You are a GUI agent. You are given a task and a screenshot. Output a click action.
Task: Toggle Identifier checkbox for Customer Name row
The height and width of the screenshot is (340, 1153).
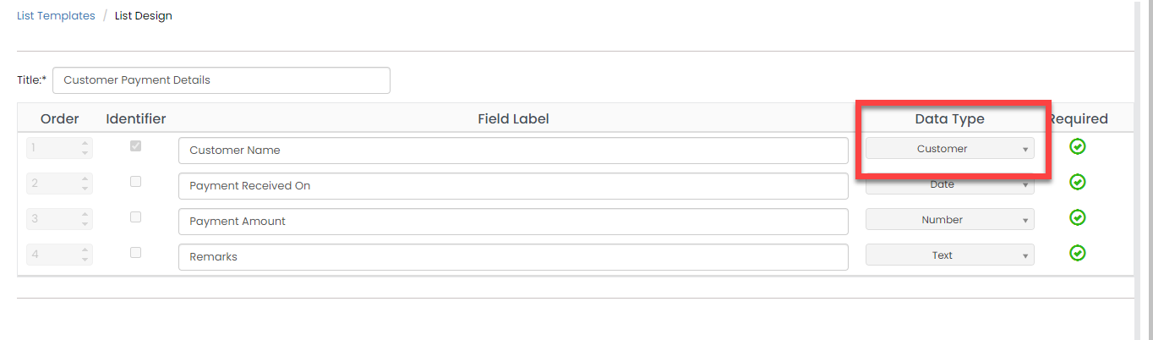click(x=135, y=146)
